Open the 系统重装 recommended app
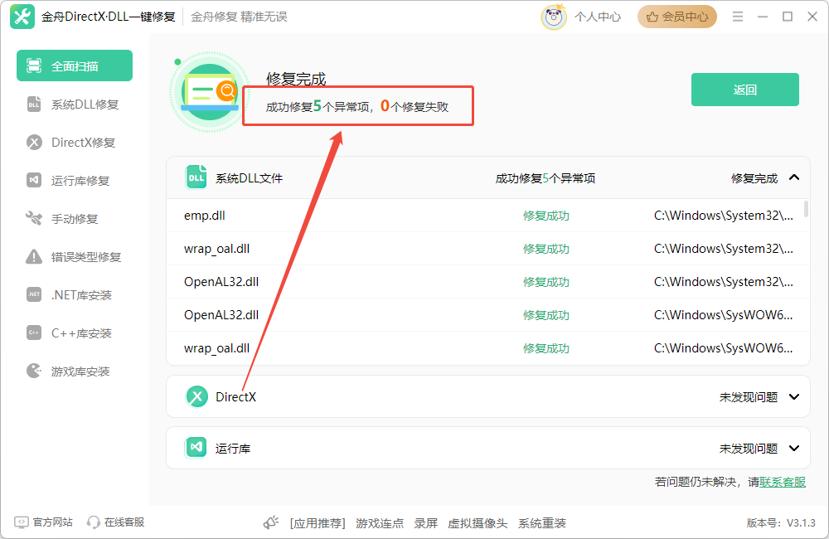This screenshot has height=539, width=829. coord(542,523)
